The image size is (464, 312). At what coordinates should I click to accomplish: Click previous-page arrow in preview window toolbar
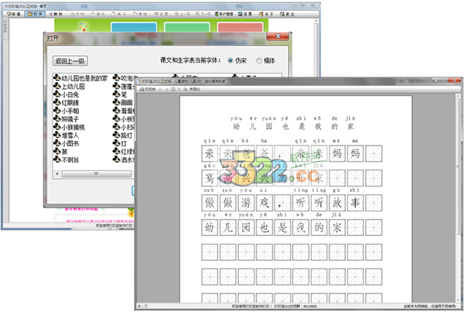tap(167, 89)
